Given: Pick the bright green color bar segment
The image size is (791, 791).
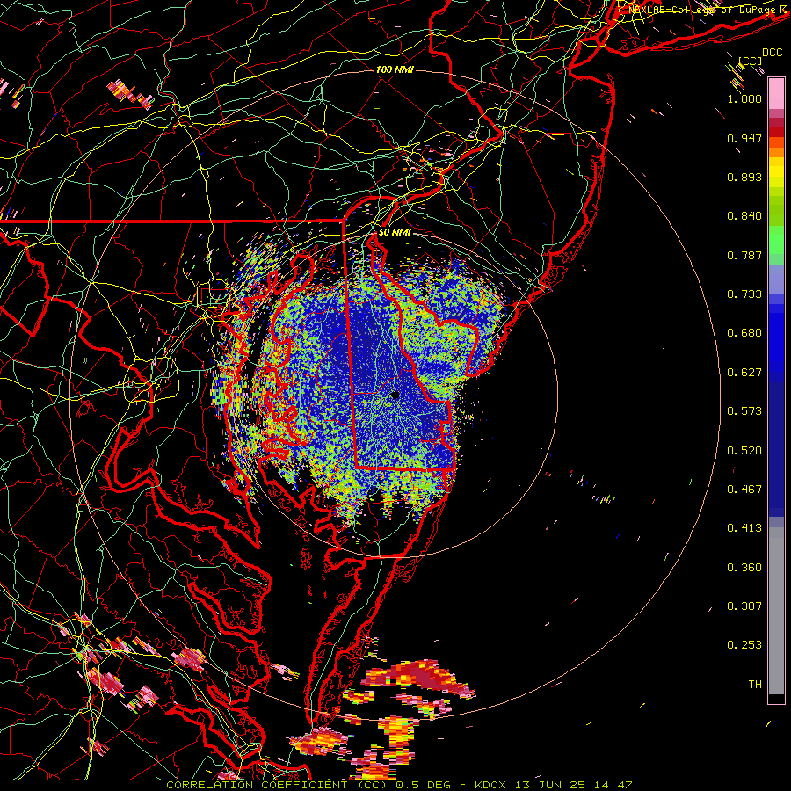Looking at the screenshot, I should [776, 241].
